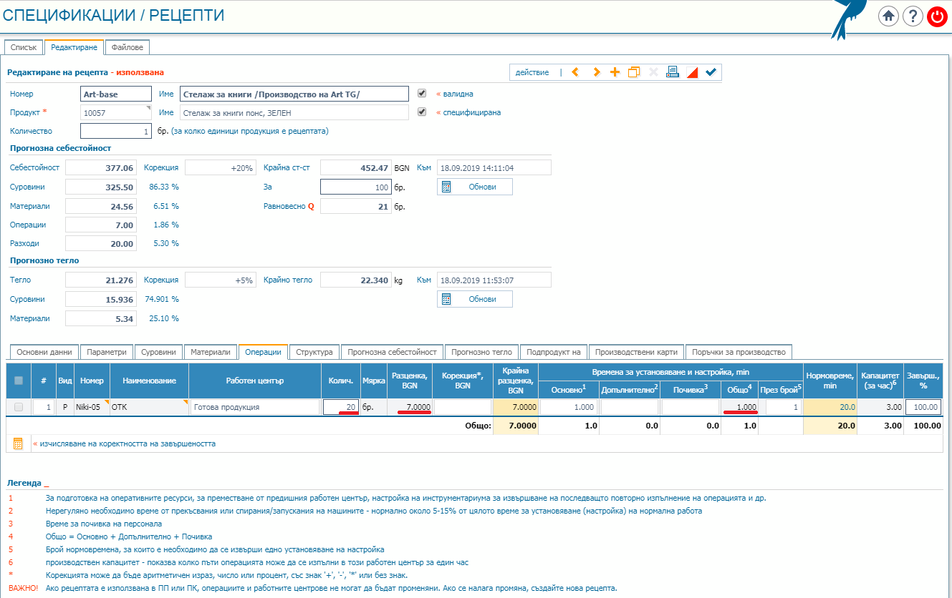This screenshot has width=952, height=598.
Task: Click cost Корекция field showing +20%
Action: (x=220, y=167)
